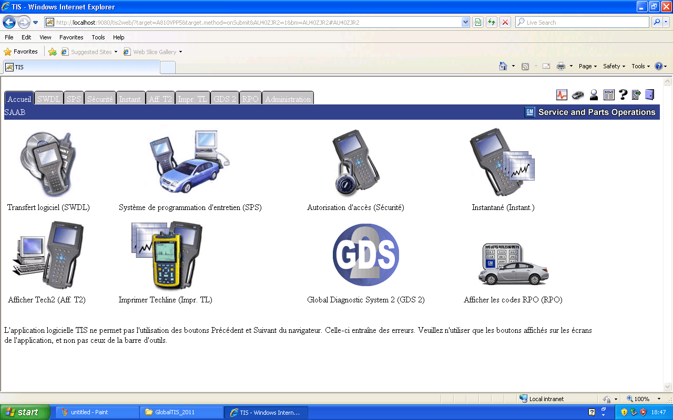
Task: Expand the Safety dropdown
Action: pyautogui.click(x=614, y=66)
